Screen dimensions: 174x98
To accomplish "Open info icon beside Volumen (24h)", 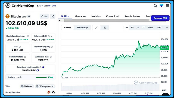I will click(49, 36).
